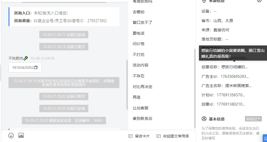
Task: Select quick phrase 对比再决定
Action: point(142,87)
